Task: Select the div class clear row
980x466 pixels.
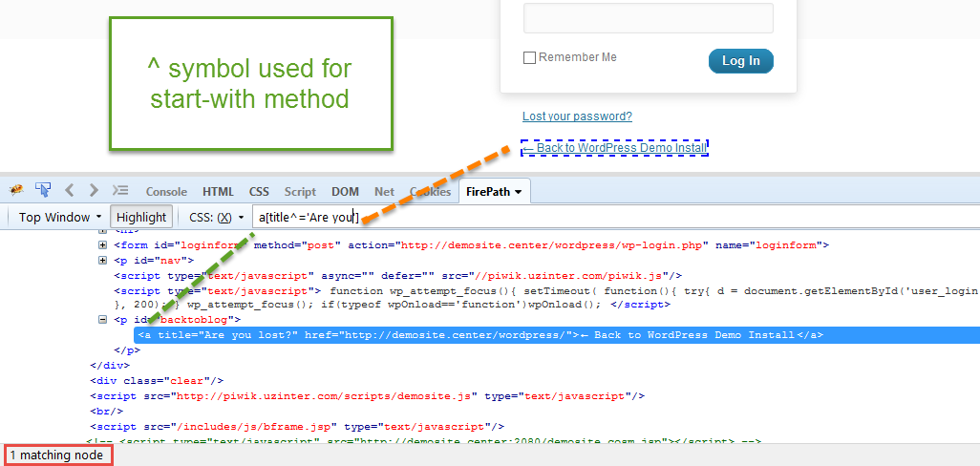Action: click(x=157, y=380)
